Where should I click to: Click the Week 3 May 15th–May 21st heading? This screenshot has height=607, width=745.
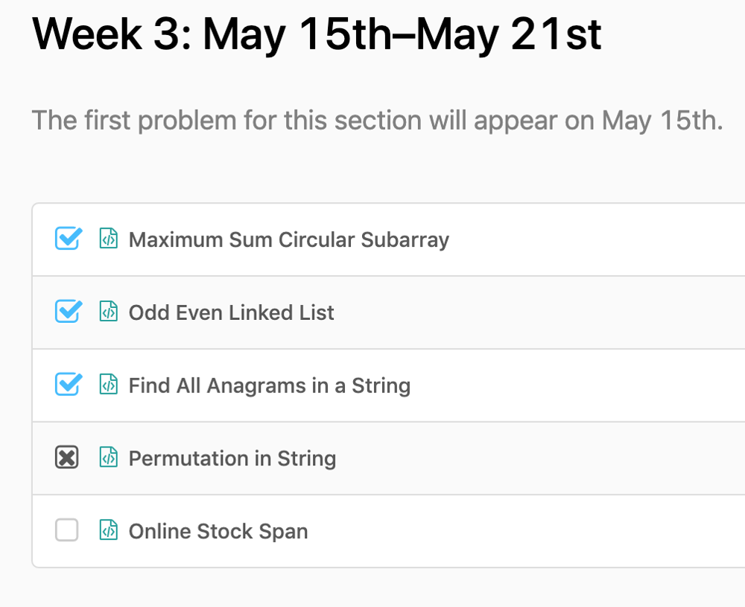(x=317, y=34)
